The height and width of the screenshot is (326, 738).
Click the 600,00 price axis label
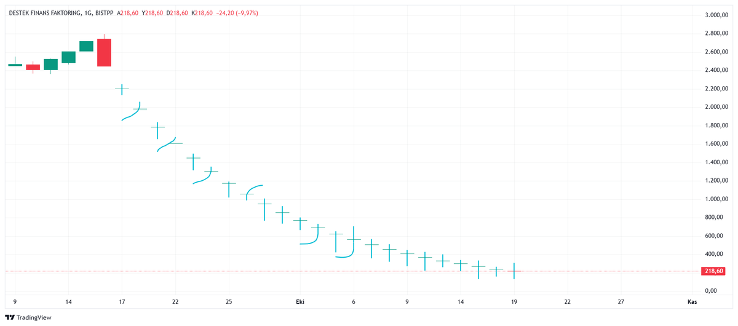(714, 236)
